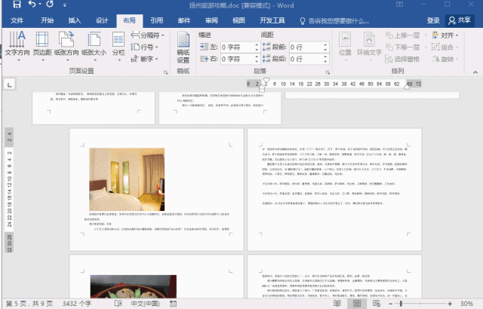Select the Orientation (纸张方向) tool
The height and width of the screenshot is (309, 483).
pos(65,44)
